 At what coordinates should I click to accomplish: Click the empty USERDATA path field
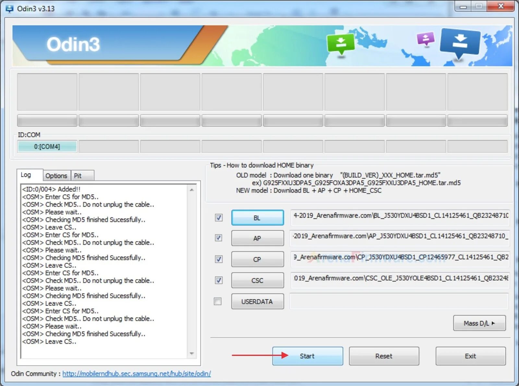399,301
